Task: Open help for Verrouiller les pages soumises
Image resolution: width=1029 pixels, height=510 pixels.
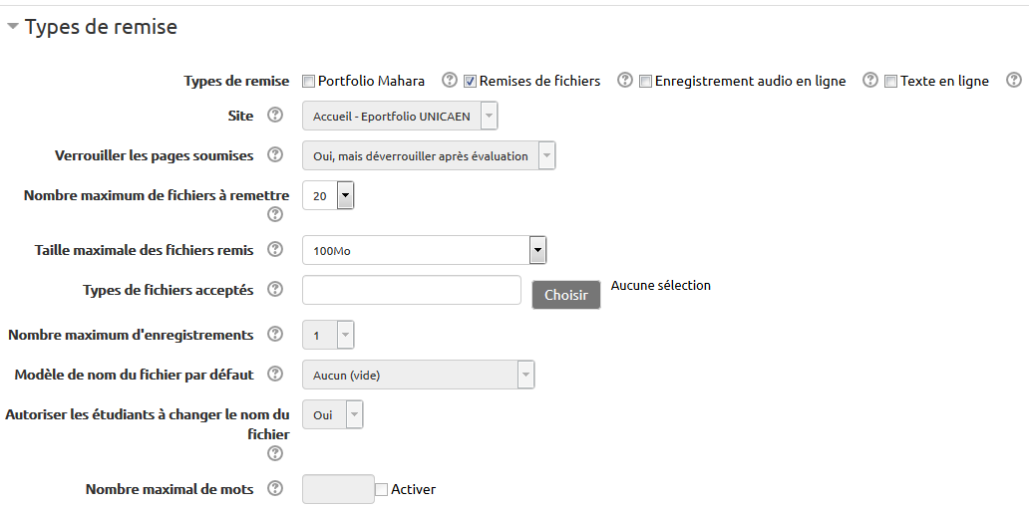Action: tap(275, 155)
